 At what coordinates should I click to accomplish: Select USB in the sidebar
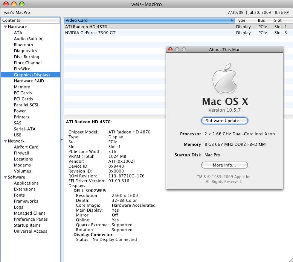18,135
